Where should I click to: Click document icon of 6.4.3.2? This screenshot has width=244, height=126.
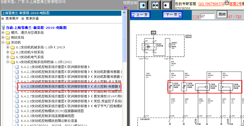click(17, 111)
